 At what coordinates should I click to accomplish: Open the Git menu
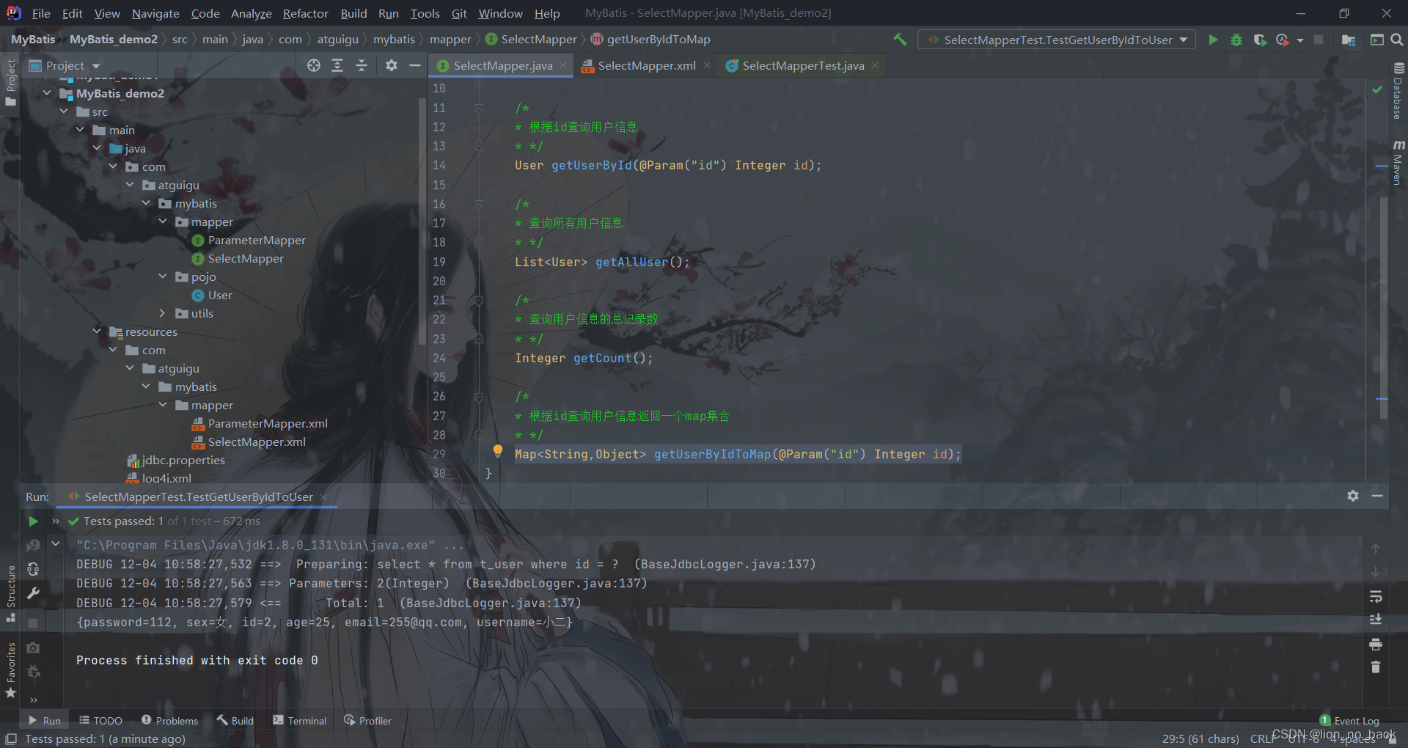point(459,13)
